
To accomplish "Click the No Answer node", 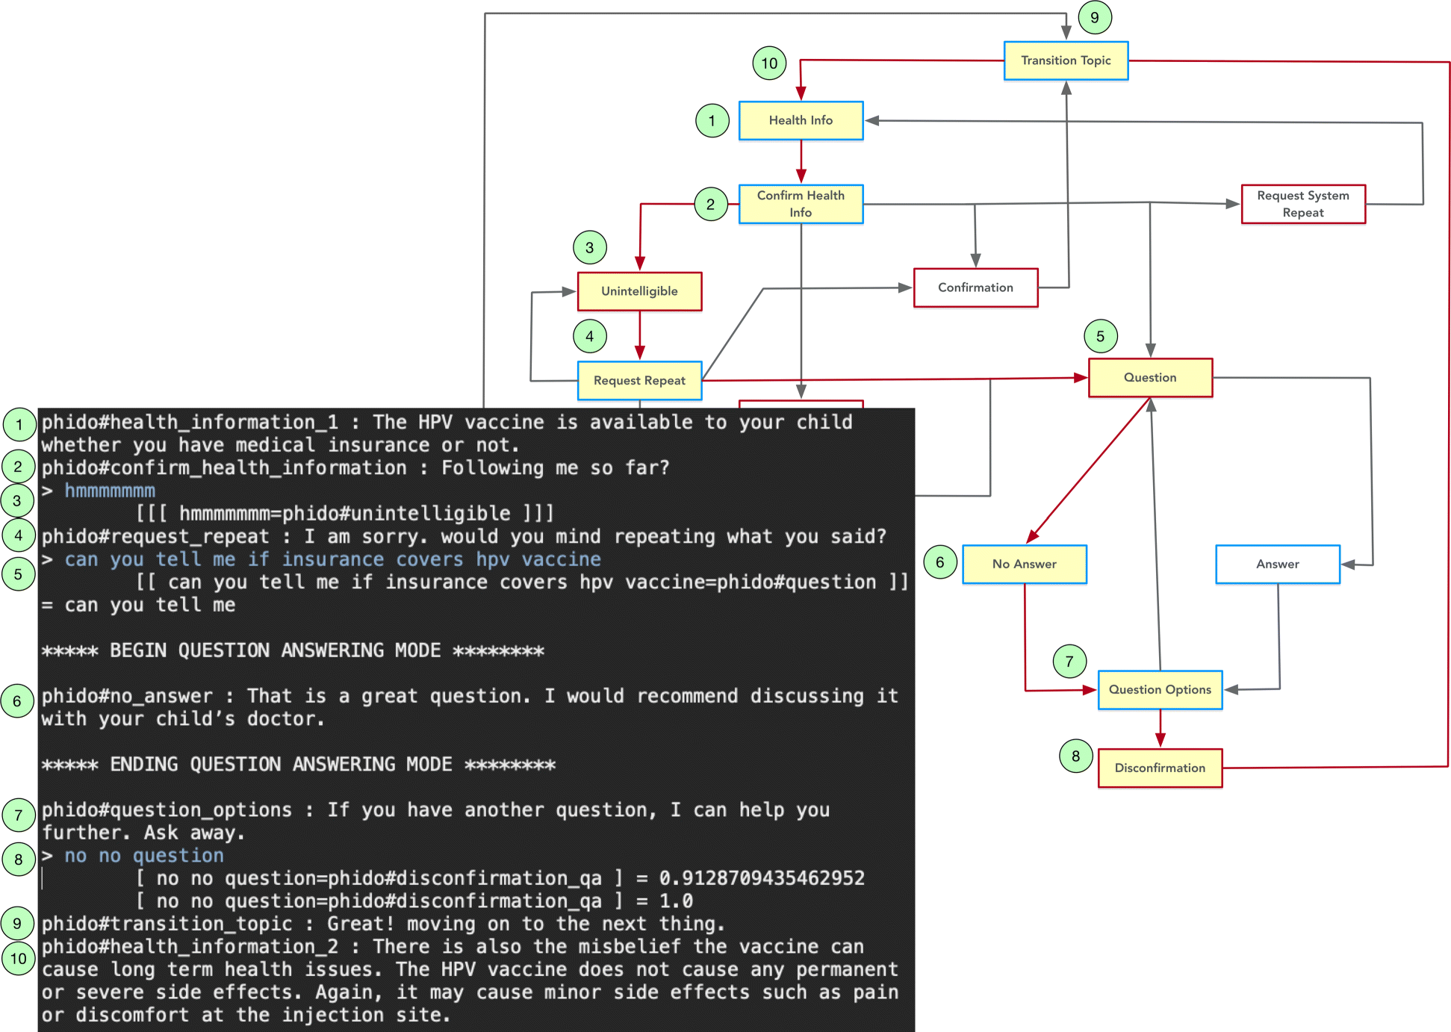I will pyautogui.click(x=1024, y=564).
